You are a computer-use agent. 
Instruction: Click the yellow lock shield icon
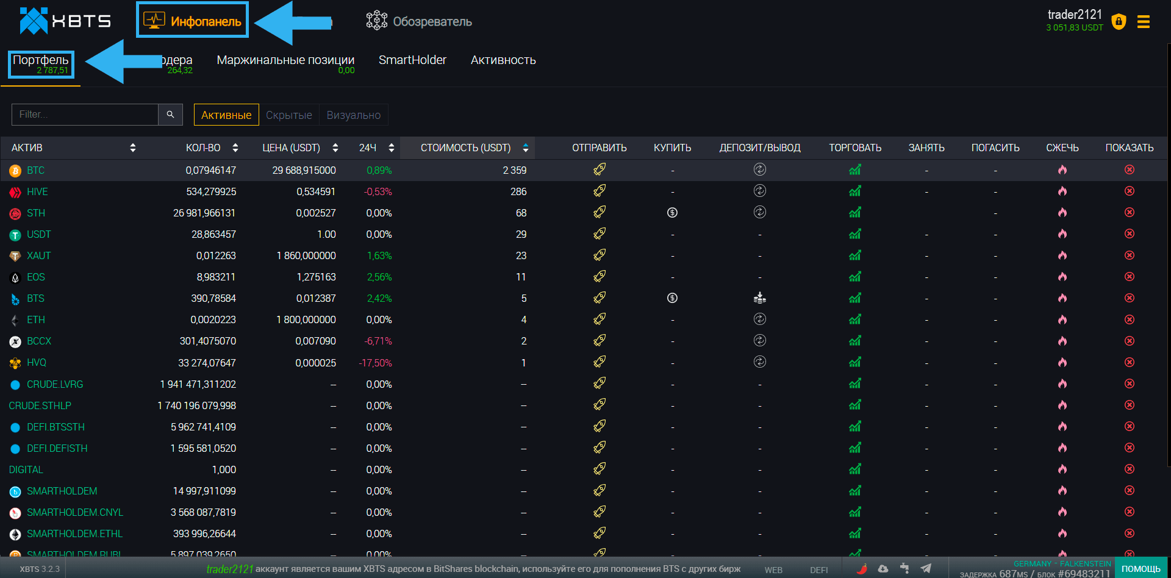pyautogui.click(x=1119, y=22)
